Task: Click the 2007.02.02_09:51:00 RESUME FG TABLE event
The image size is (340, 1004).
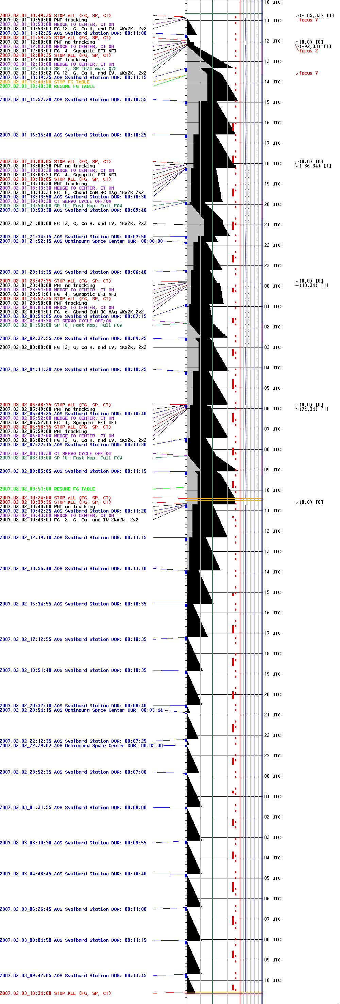Action: tap(47, 489)
